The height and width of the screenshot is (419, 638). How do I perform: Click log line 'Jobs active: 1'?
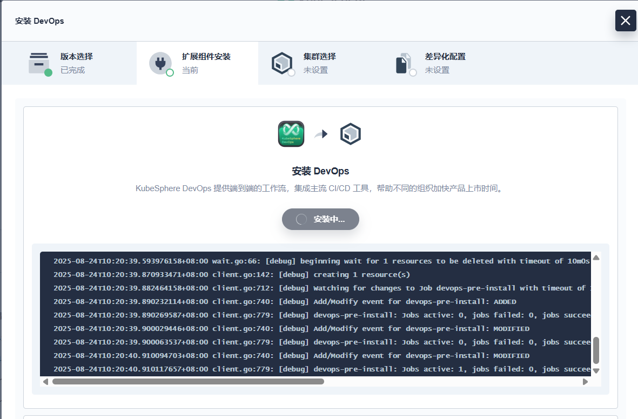[321, 369]
